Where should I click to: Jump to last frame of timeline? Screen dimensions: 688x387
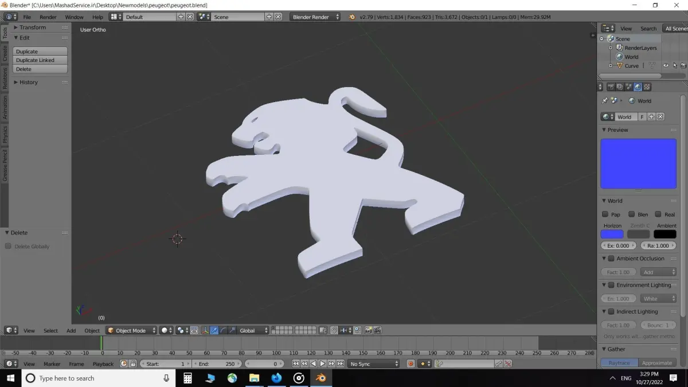pos(340,363)
